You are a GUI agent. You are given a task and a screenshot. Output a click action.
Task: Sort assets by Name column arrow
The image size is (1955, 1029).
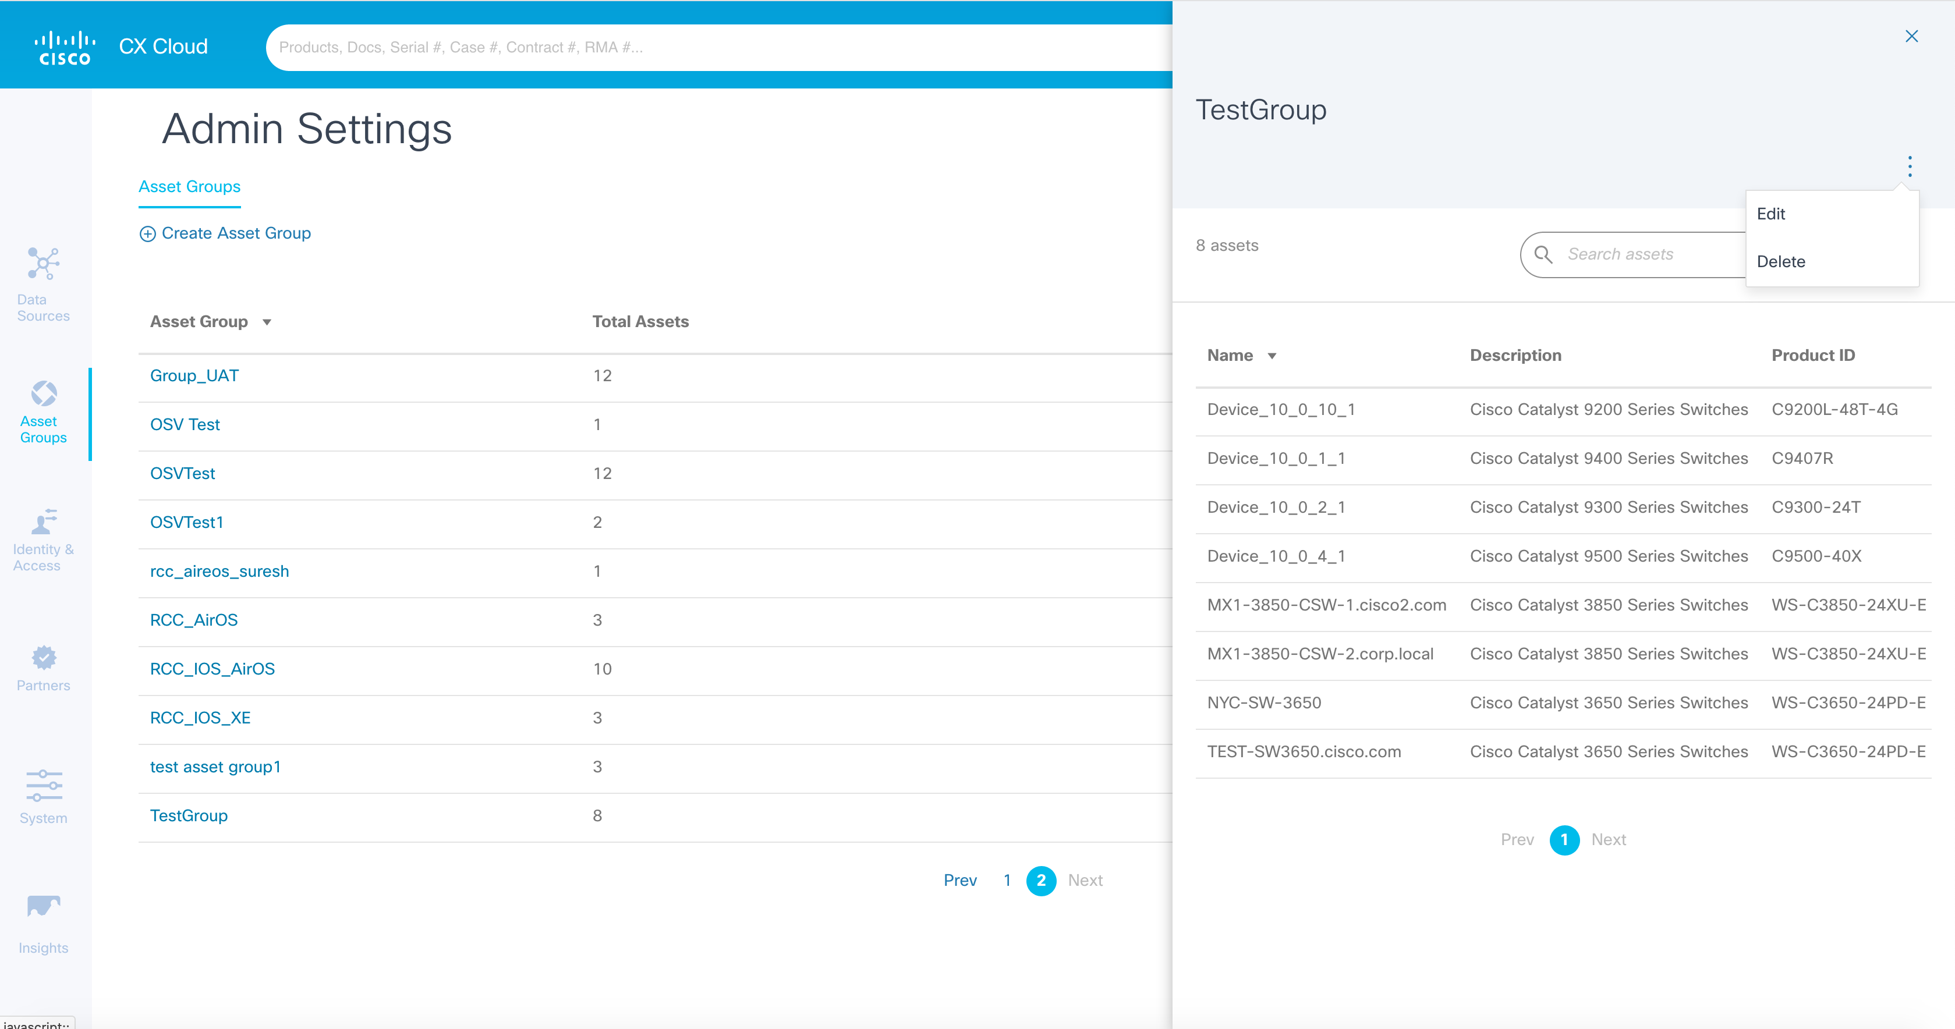pos(1272,356)
